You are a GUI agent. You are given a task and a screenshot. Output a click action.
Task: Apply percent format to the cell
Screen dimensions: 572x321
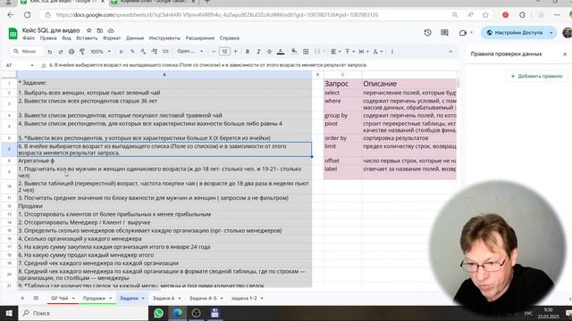point(132,52)
